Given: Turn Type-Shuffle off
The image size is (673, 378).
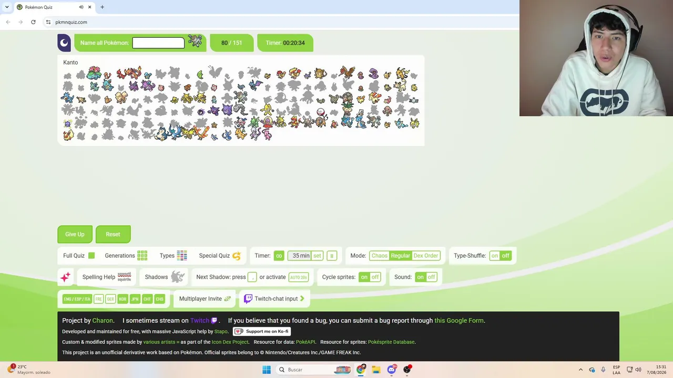Looking at the screenshot, I should (x=505, y=256).
